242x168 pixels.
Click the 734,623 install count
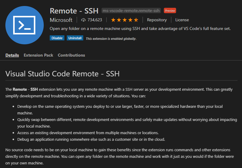point(95,20)
